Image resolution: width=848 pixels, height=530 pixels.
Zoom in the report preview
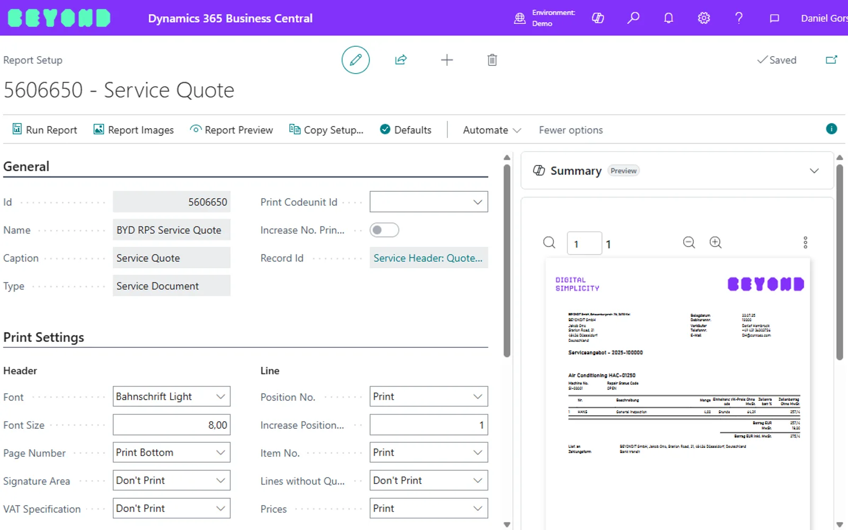point(715,242)
